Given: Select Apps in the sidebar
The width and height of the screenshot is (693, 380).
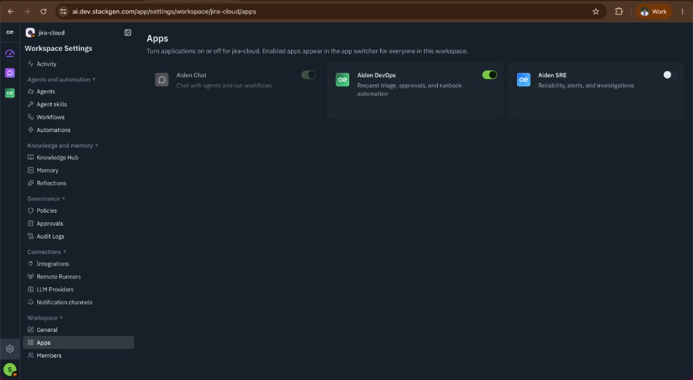Looking at the screenshot, I should click(79, 342).
